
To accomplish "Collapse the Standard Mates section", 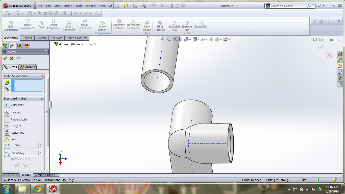I will coord(42,99).
